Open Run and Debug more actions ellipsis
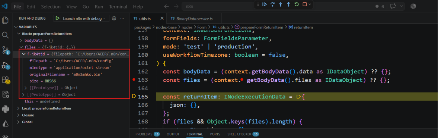The image size is (438, 138). point(122,18)
